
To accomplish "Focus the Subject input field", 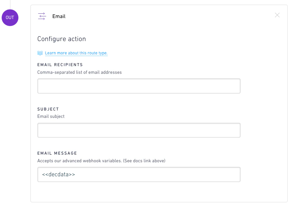I will [139, 130].
